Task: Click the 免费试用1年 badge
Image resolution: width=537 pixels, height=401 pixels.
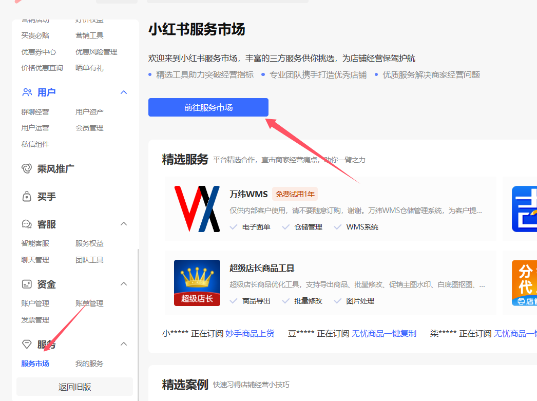Action: [x=295, y=194]
